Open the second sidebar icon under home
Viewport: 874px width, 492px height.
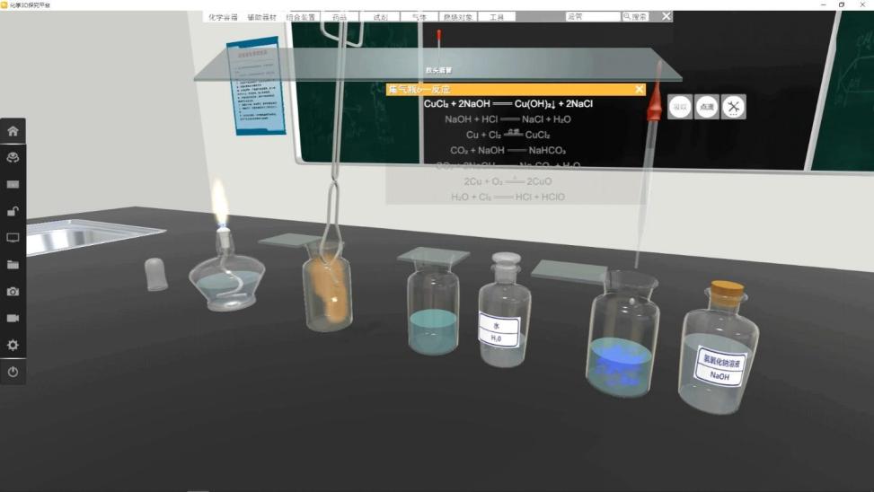(13, 158)
